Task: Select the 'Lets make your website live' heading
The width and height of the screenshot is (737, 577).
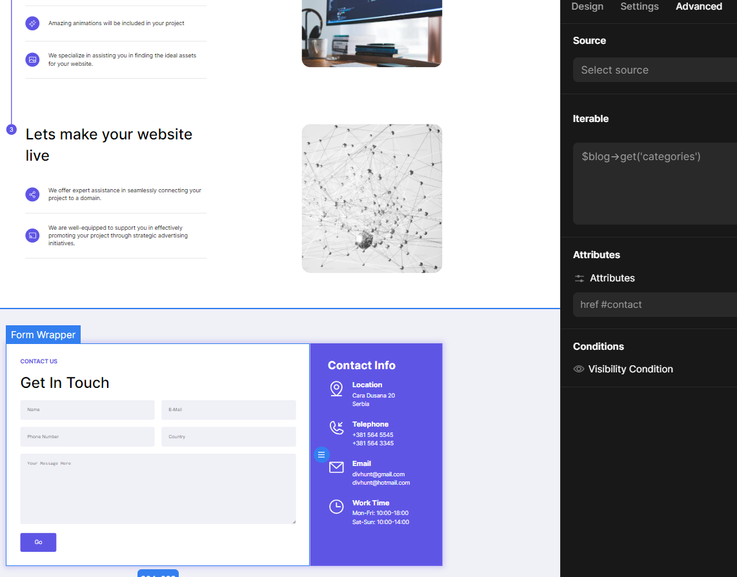Action: tap(109, 145)
